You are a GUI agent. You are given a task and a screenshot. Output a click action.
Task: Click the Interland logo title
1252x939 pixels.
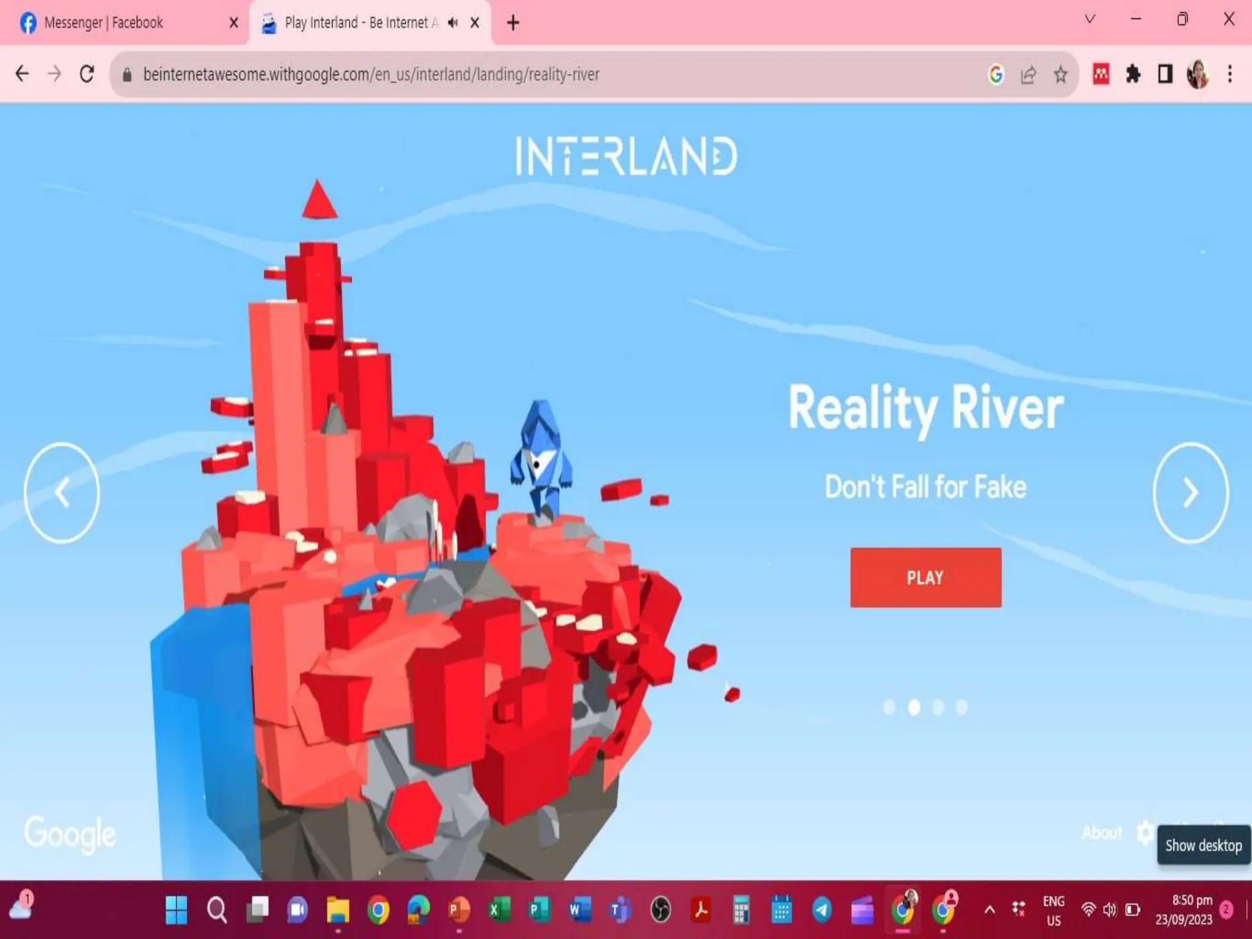pos(626,156)
